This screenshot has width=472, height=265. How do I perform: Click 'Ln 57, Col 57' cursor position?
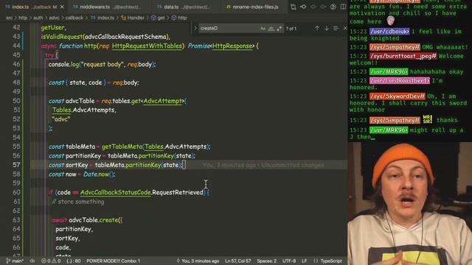[237, 261]
